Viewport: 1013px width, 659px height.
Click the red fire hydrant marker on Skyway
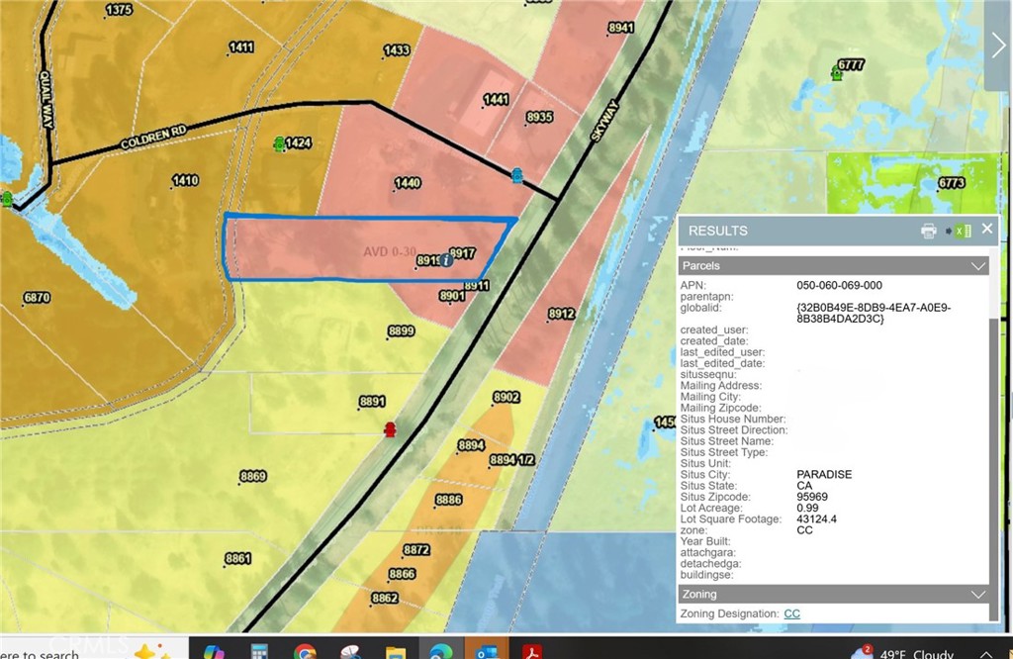click(x=390, y=429)
